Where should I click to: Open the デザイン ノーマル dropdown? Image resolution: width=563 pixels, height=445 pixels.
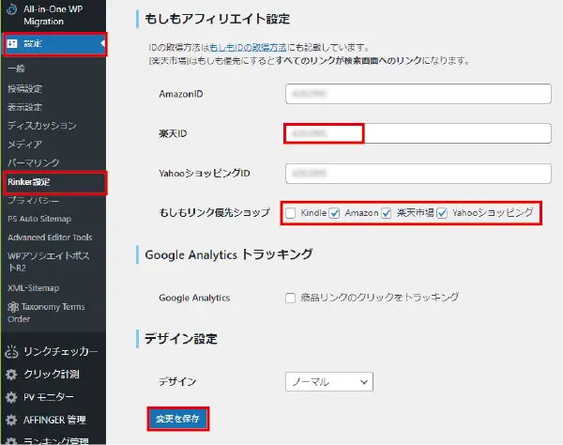tap(329, 382)
